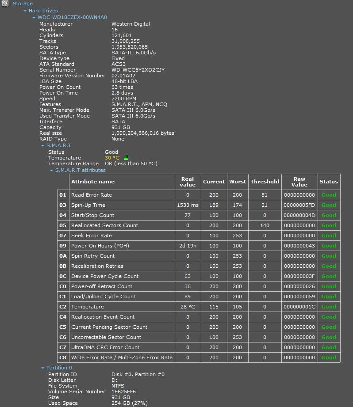Click the 63 times power on count
The height and width of the screenshot is (407, 353).
tap(122, 87)
